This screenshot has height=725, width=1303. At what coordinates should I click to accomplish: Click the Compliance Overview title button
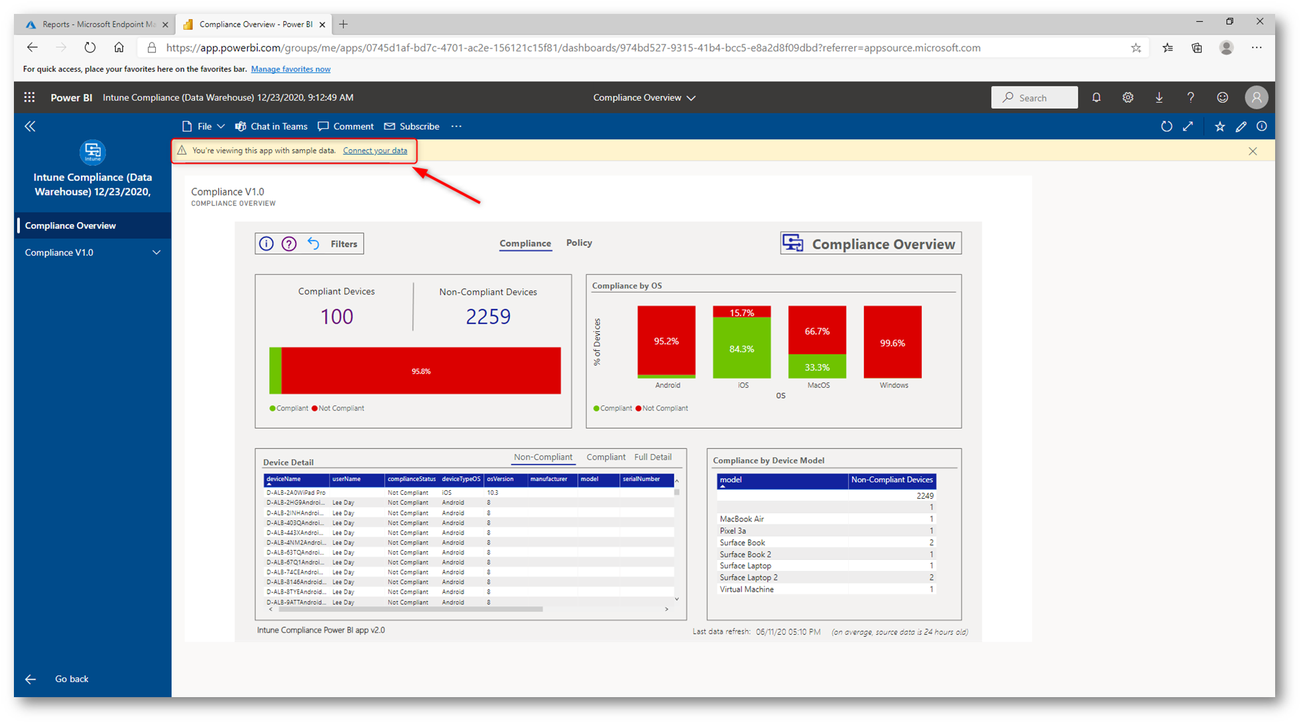pos(871,244)
